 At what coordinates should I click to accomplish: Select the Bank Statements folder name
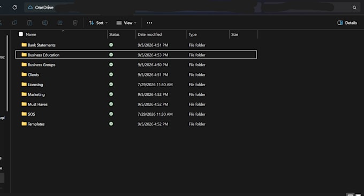[x=42, y=45]
